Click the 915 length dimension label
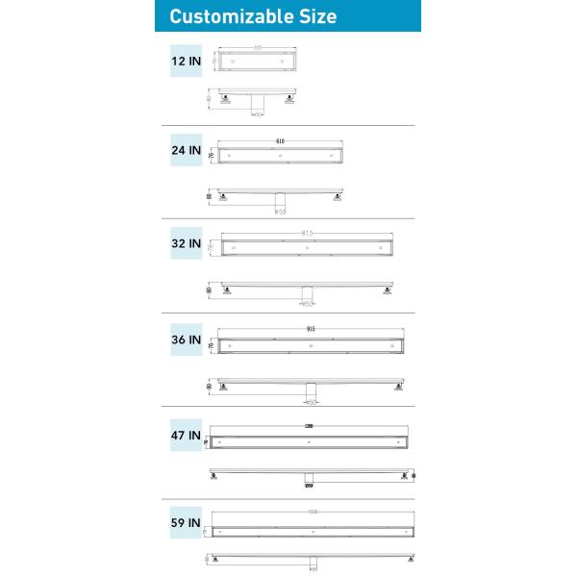 tap(311, 329)
